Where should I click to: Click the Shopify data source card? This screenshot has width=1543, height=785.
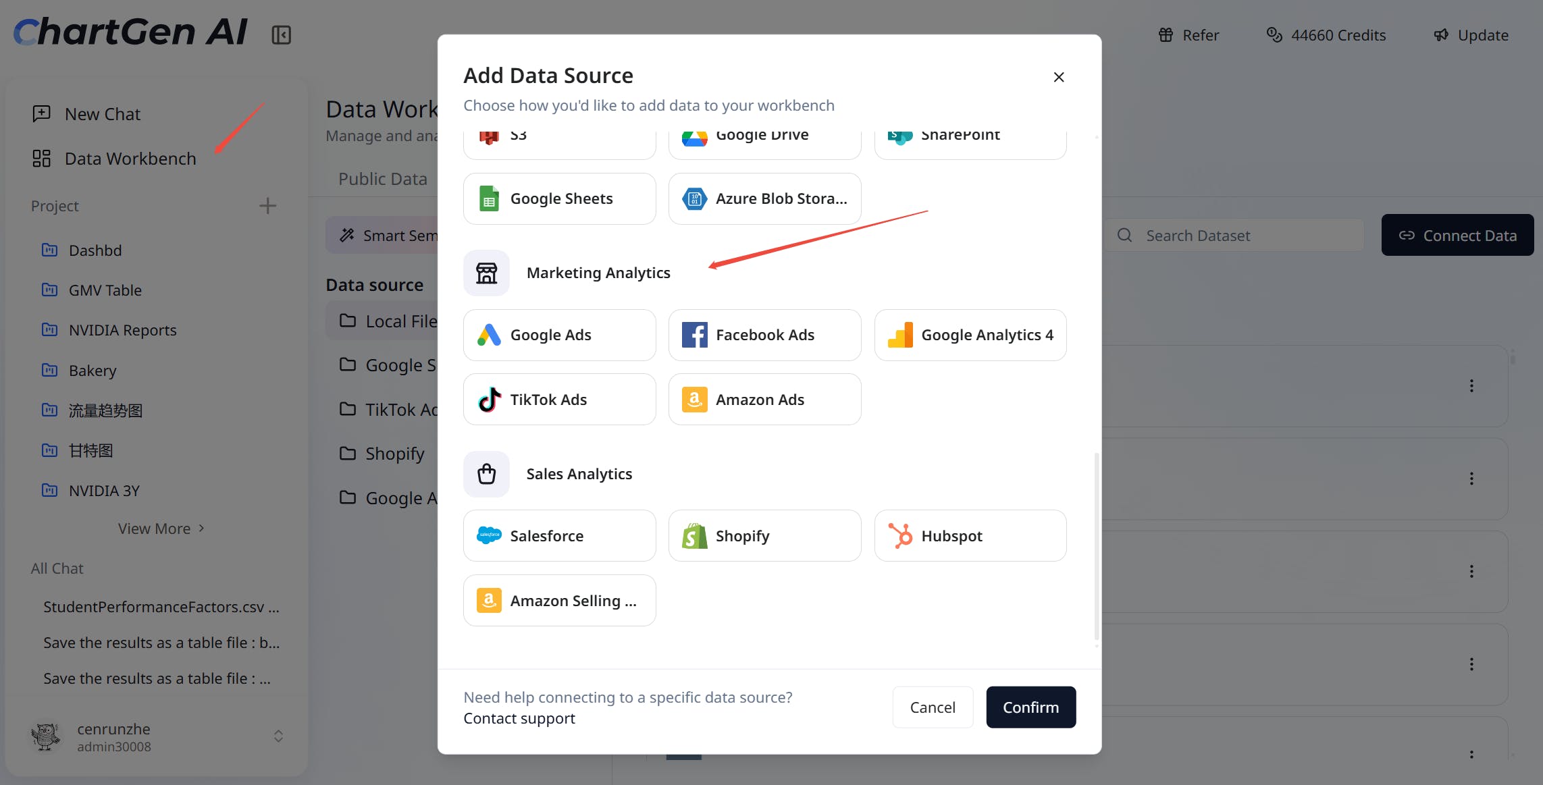coord(764,536)
